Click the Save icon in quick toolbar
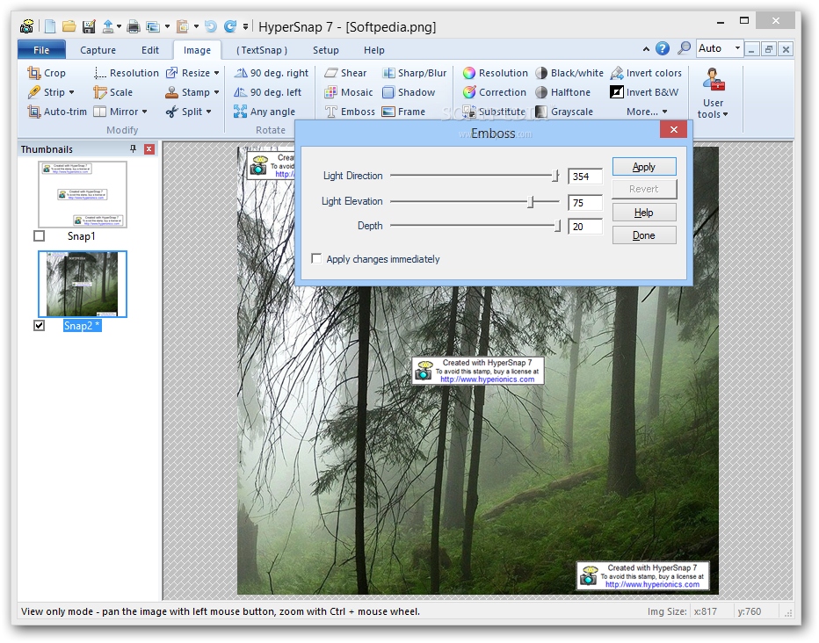Screen dimensions: 819x643 click(89, 26)
